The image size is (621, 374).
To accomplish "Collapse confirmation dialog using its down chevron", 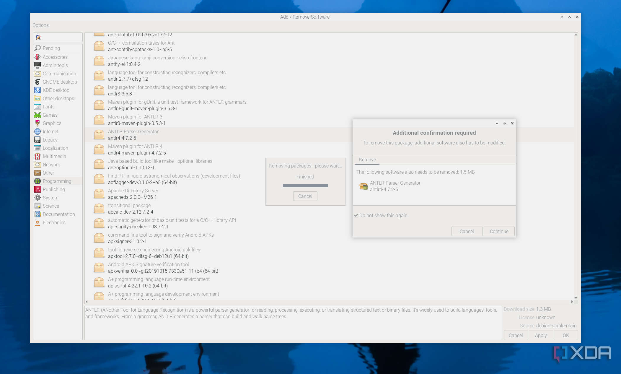I will click(x=497, y=123).
